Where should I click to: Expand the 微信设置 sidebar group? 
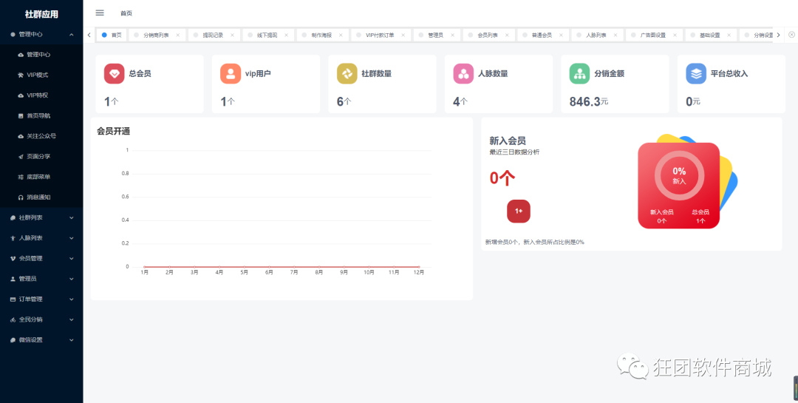41,340
